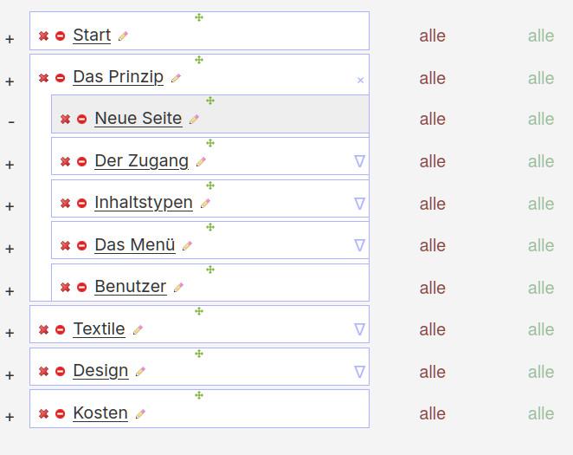Click the dark red 'alle' in Start row

point(432,36)
